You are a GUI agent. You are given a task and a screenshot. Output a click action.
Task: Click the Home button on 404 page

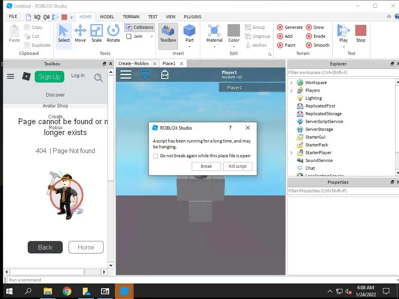pyautogui.click(x=86, y=247)
